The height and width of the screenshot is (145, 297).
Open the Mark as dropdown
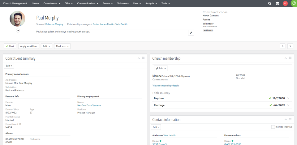click(x=62, y=46)
